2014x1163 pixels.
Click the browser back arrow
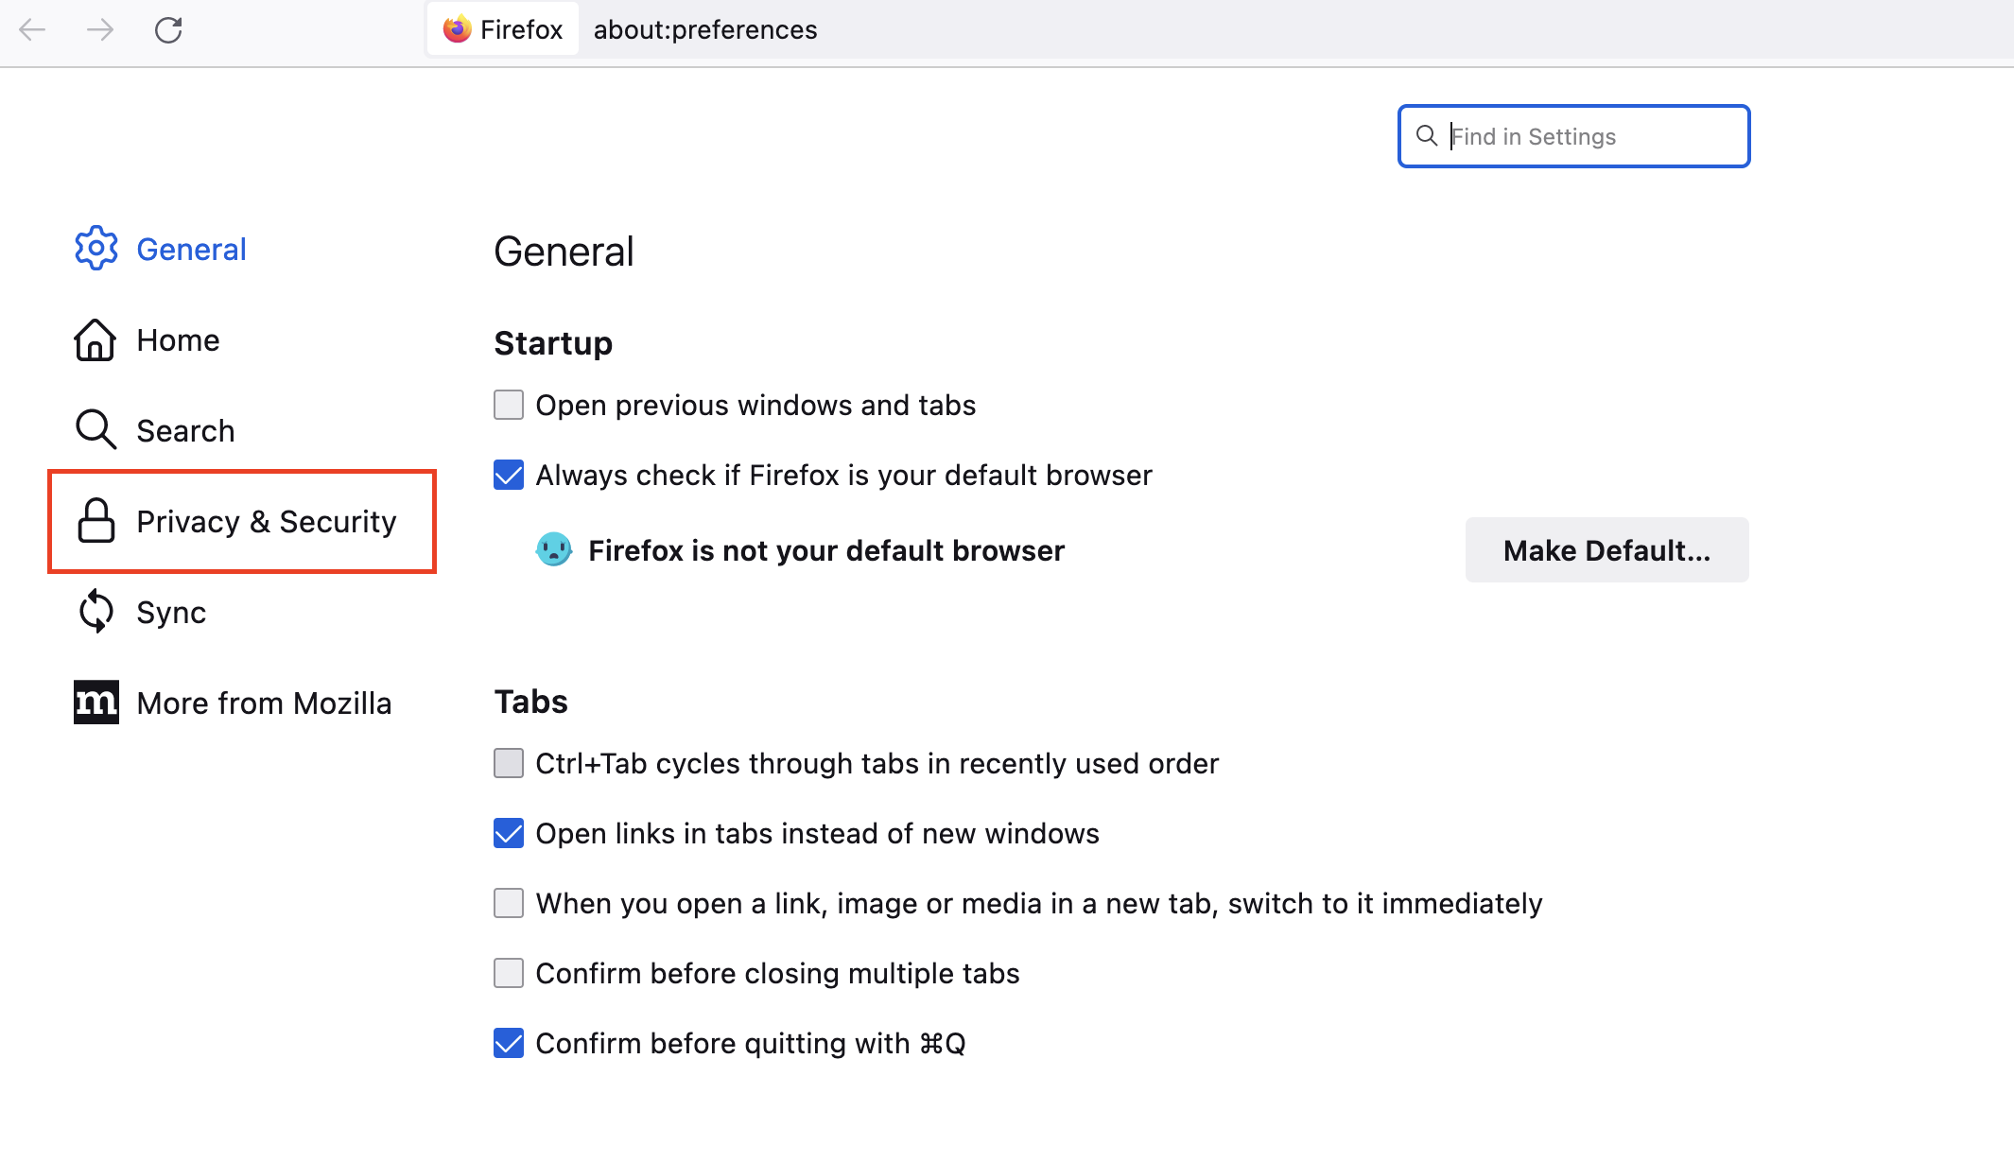(32, 30)
